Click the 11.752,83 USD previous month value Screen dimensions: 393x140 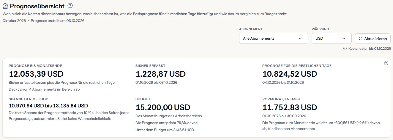[290, 107]
